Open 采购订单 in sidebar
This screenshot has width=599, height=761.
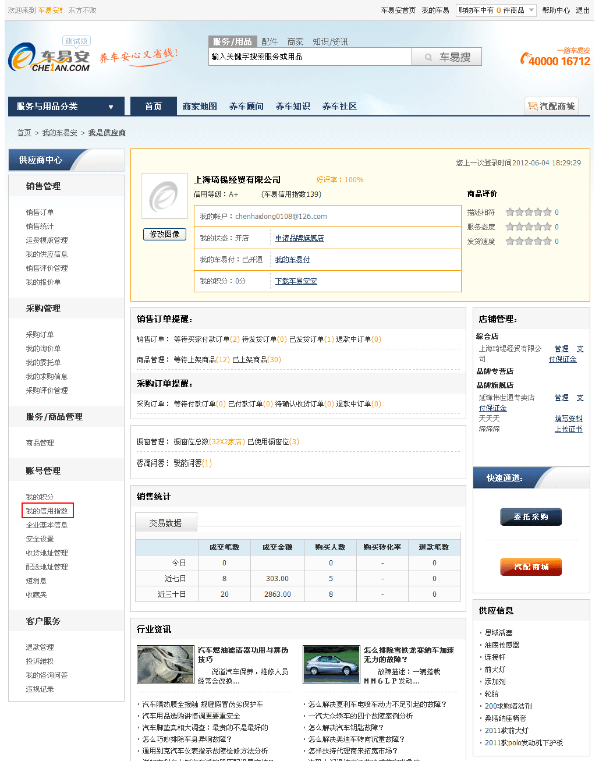[40, 335]
